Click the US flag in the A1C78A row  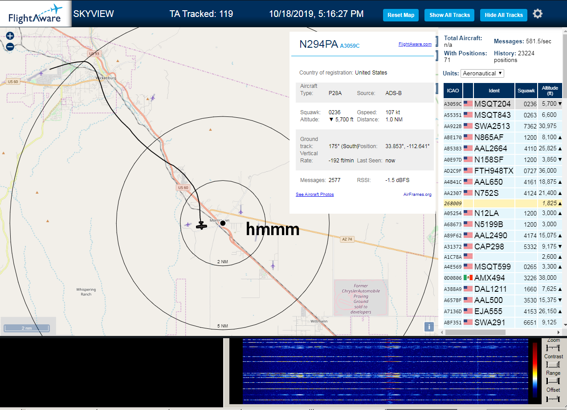tap(468, 256)
